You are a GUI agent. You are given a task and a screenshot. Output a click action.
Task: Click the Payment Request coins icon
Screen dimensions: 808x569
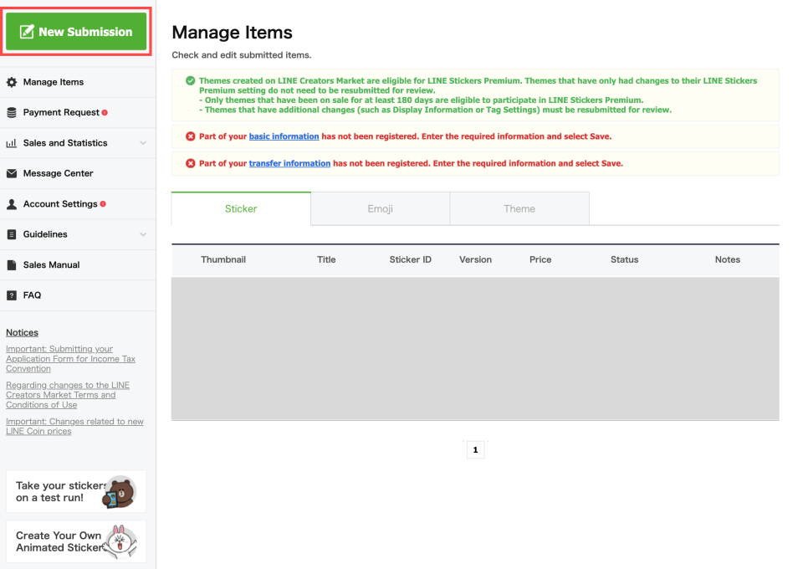click(x=12, y=112)
